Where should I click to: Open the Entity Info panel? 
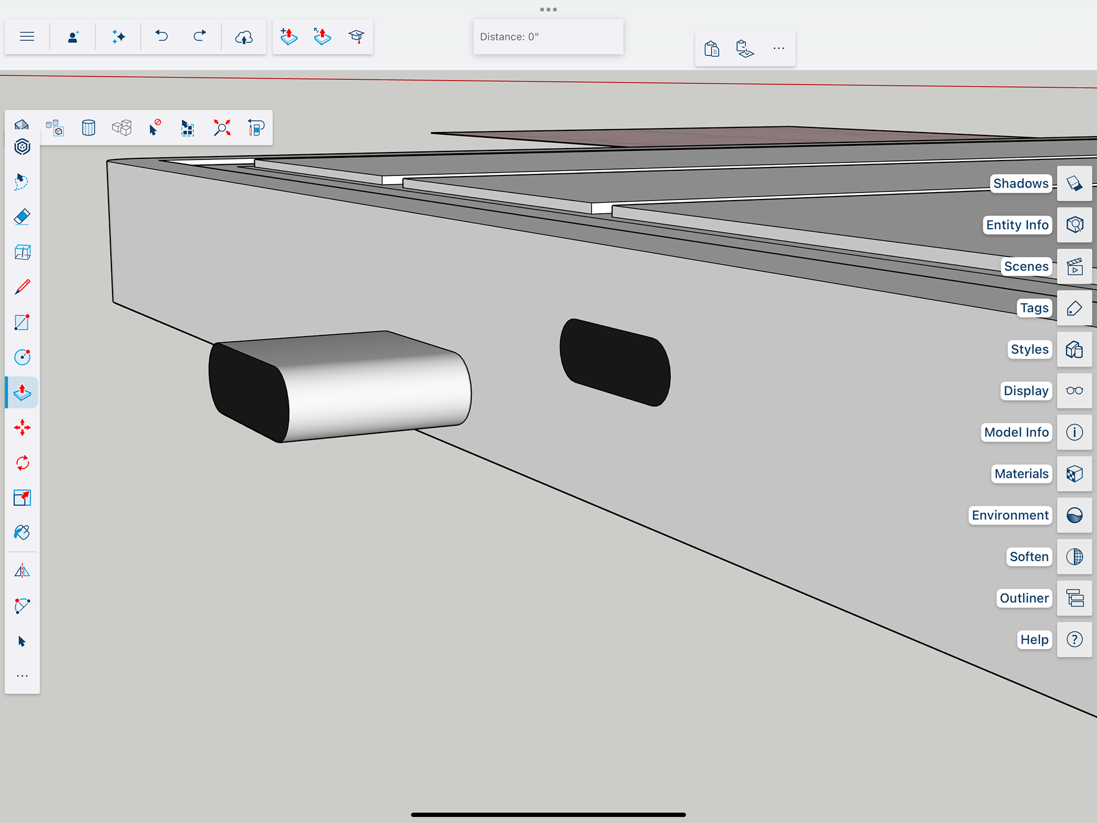click(x=1074, y=225)
